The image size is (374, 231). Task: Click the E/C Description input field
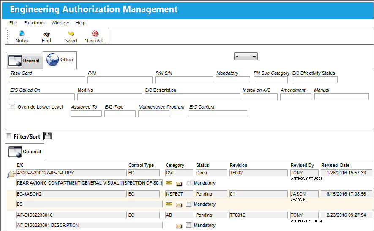click(193, 97)
